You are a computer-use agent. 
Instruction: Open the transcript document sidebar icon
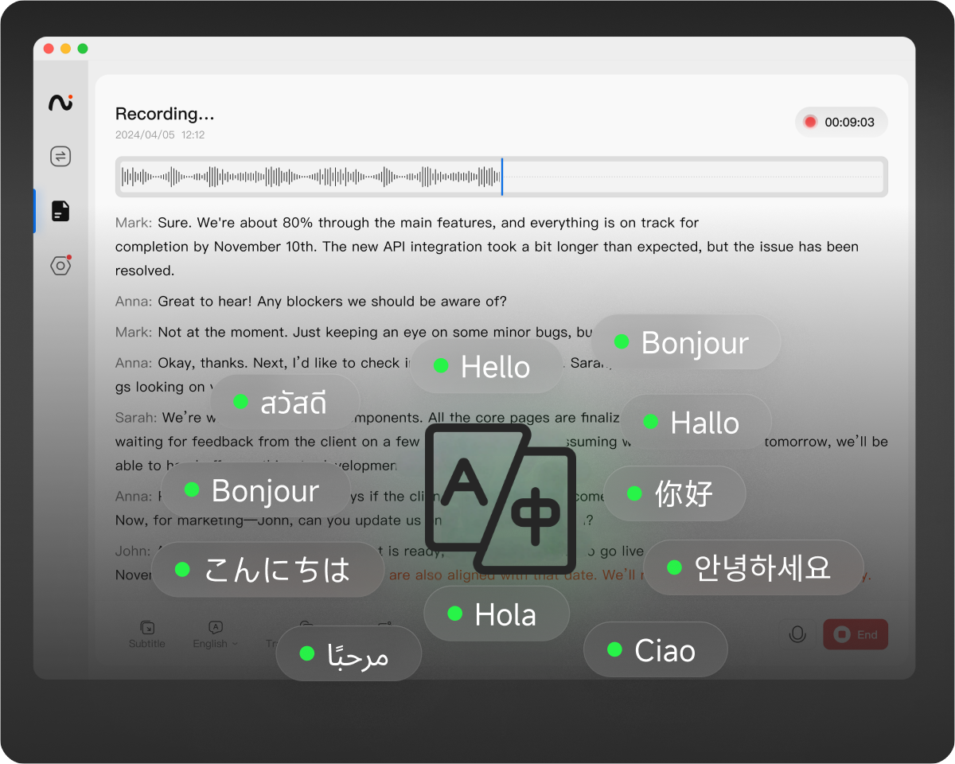(60, 211)
